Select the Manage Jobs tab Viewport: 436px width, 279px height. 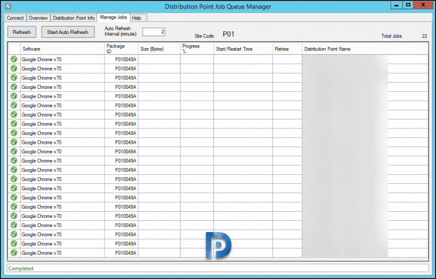(114, 17)
